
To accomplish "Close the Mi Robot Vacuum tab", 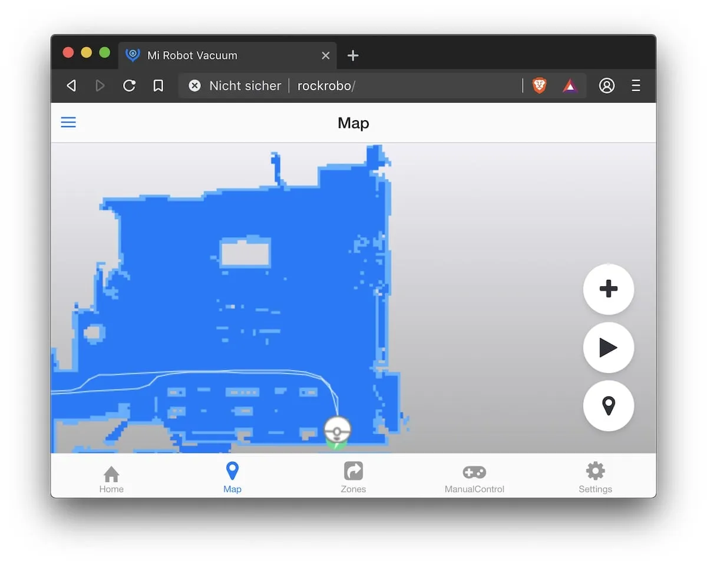I will click(x=326, y=55).
